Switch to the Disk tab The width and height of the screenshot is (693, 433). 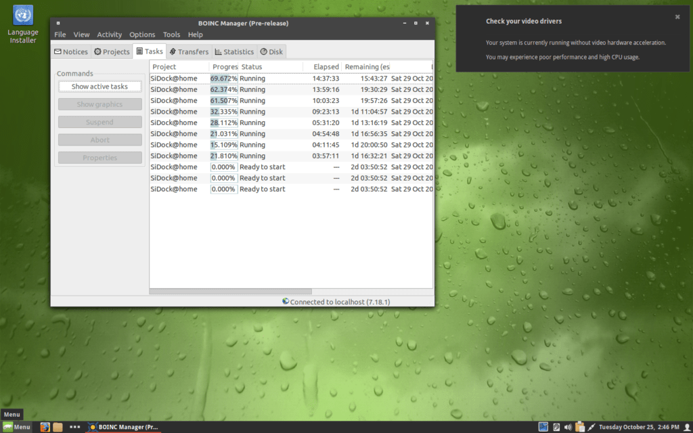pos(271,51)
